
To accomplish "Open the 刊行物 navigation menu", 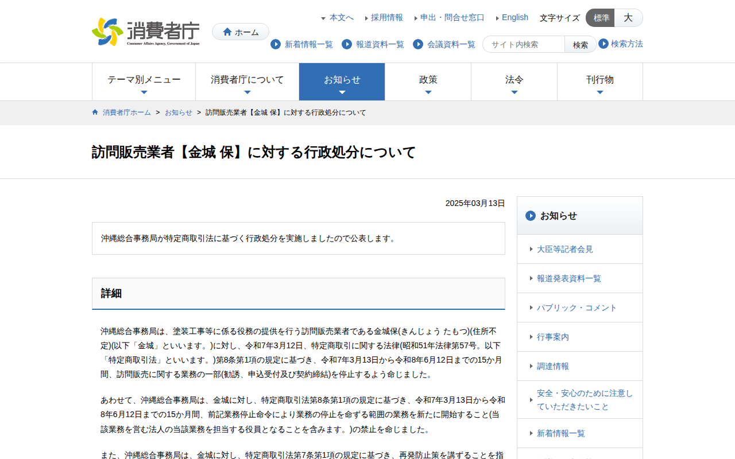I will click(600, 82).
